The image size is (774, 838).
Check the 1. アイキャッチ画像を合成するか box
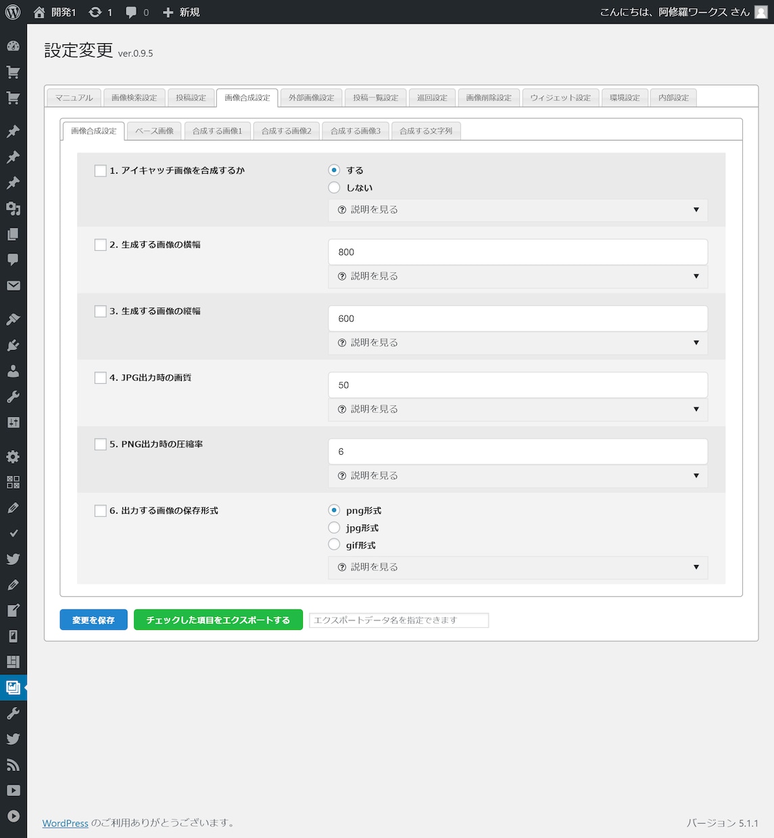100,171
